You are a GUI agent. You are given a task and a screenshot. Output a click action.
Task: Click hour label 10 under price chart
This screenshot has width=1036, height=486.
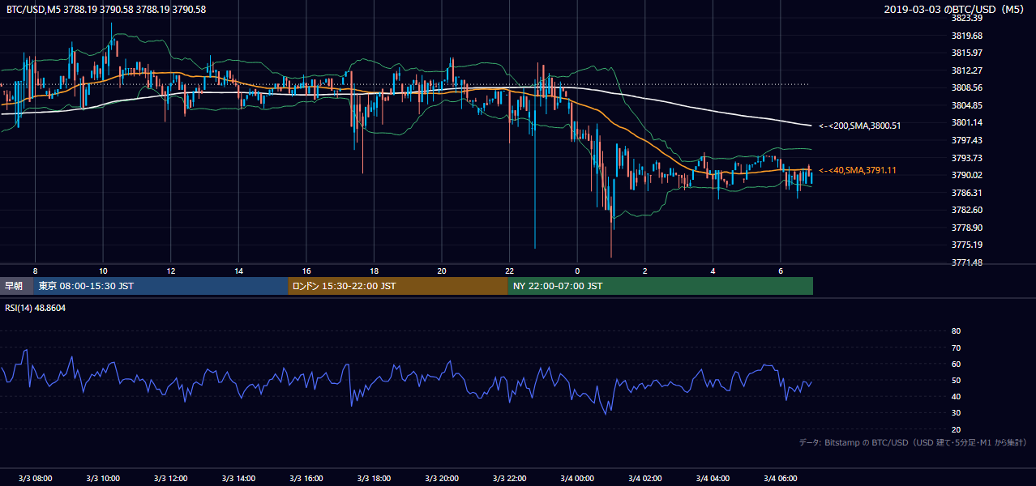(x=103, y=270)
